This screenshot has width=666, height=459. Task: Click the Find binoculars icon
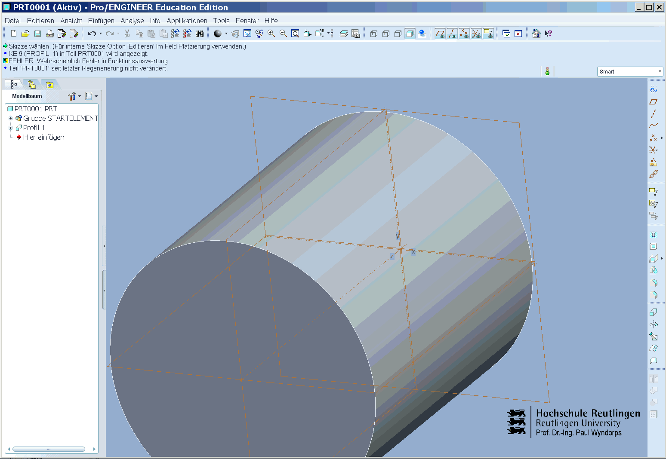[200, 34]
